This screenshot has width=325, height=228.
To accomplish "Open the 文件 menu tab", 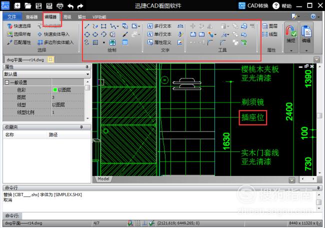I will [12, 16].
